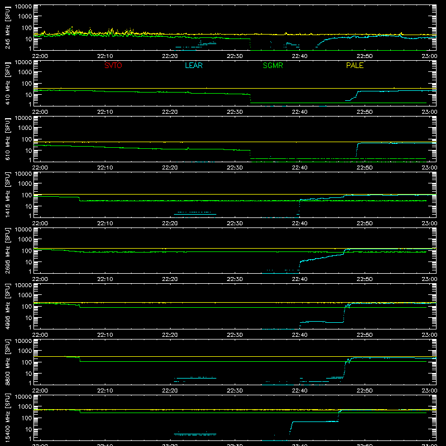Click the 10000 y-axis label of the 245 MHz plot
The height and width of the screenshot is (446, 446).
click(x=23, y=7)
